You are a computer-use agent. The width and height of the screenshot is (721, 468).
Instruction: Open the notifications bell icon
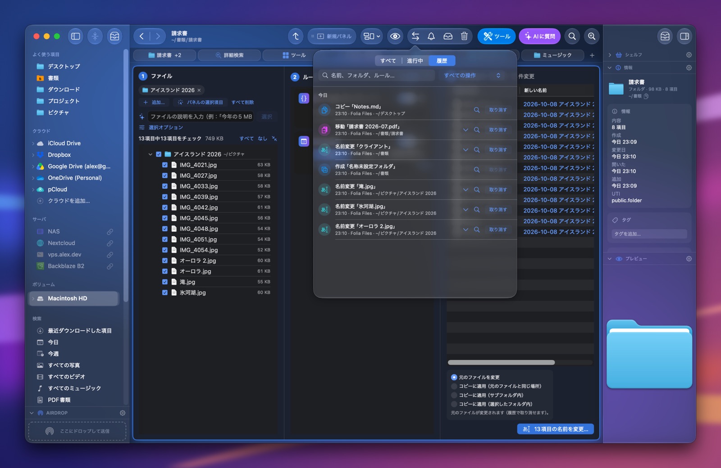[431, 36]
